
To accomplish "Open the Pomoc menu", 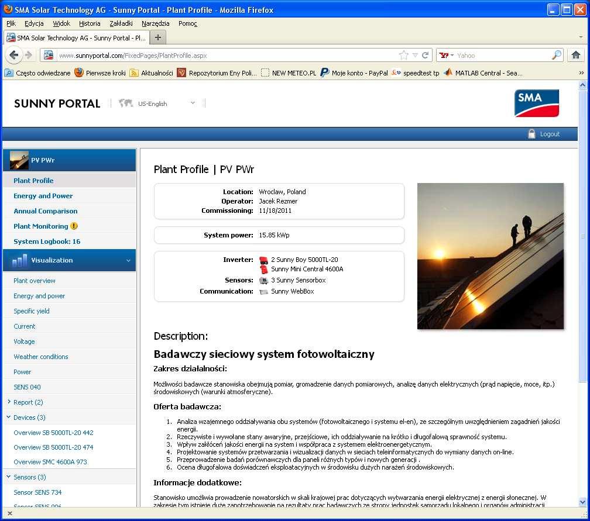I will coord(188,23).
